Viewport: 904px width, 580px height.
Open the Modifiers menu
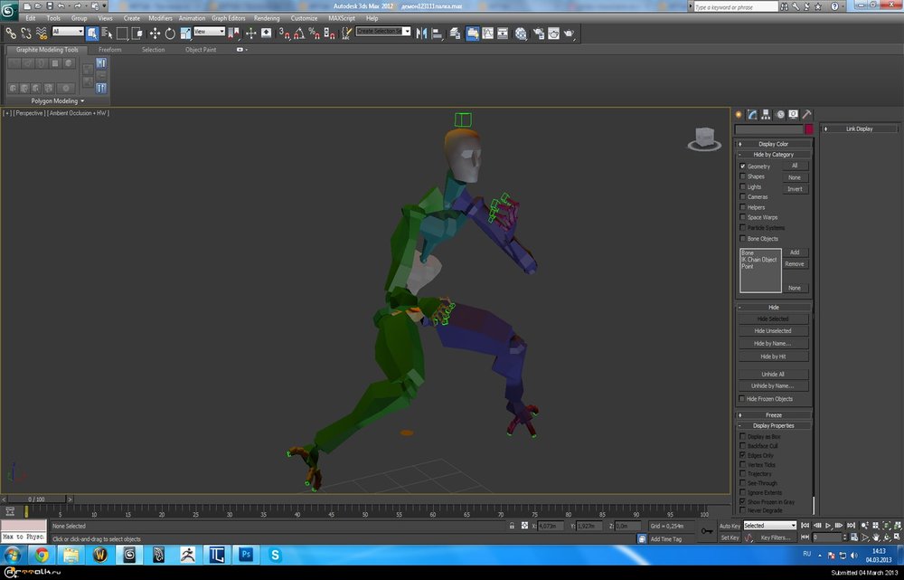click(x=160, y=18)
